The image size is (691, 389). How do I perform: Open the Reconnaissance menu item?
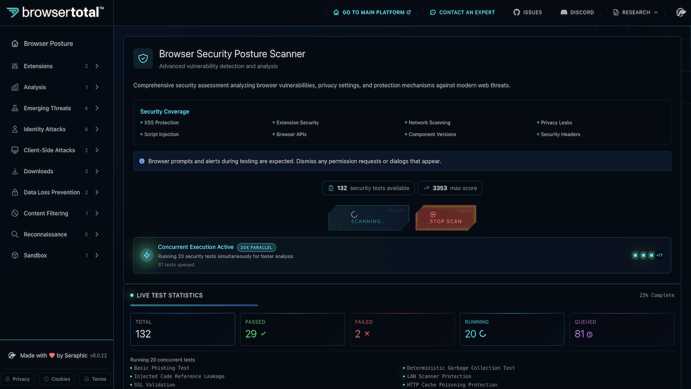coord(56,234)
